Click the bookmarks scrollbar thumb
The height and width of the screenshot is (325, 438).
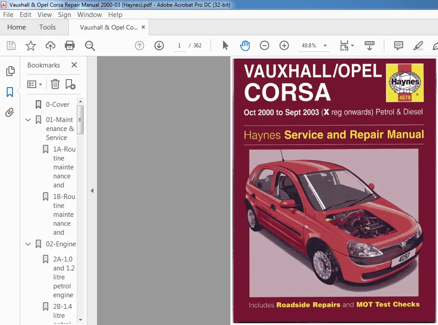coord(80,120)
